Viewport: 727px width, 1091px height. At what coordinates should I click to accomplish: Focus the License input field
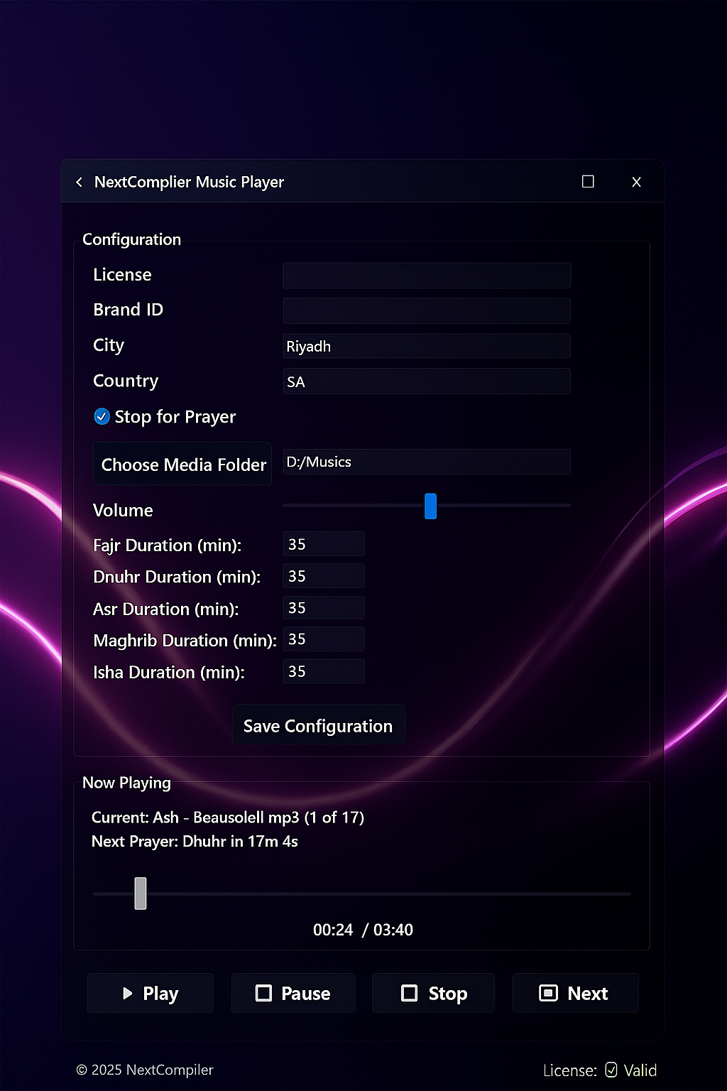point(426,276)
